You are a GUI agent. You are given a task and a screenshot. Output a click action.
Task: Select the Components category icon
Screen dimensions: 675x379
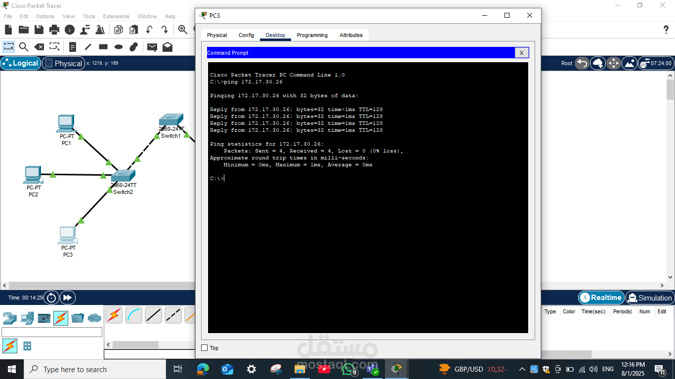pos(44,318)
